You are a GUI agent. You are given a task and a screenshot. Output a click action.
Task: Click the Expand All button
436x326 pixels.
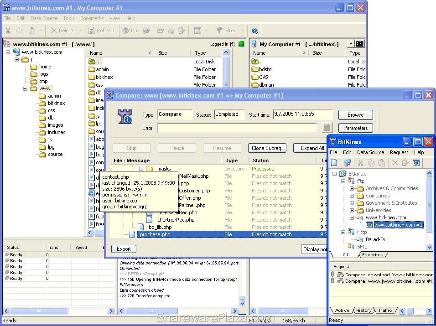[x=311, y=148]
